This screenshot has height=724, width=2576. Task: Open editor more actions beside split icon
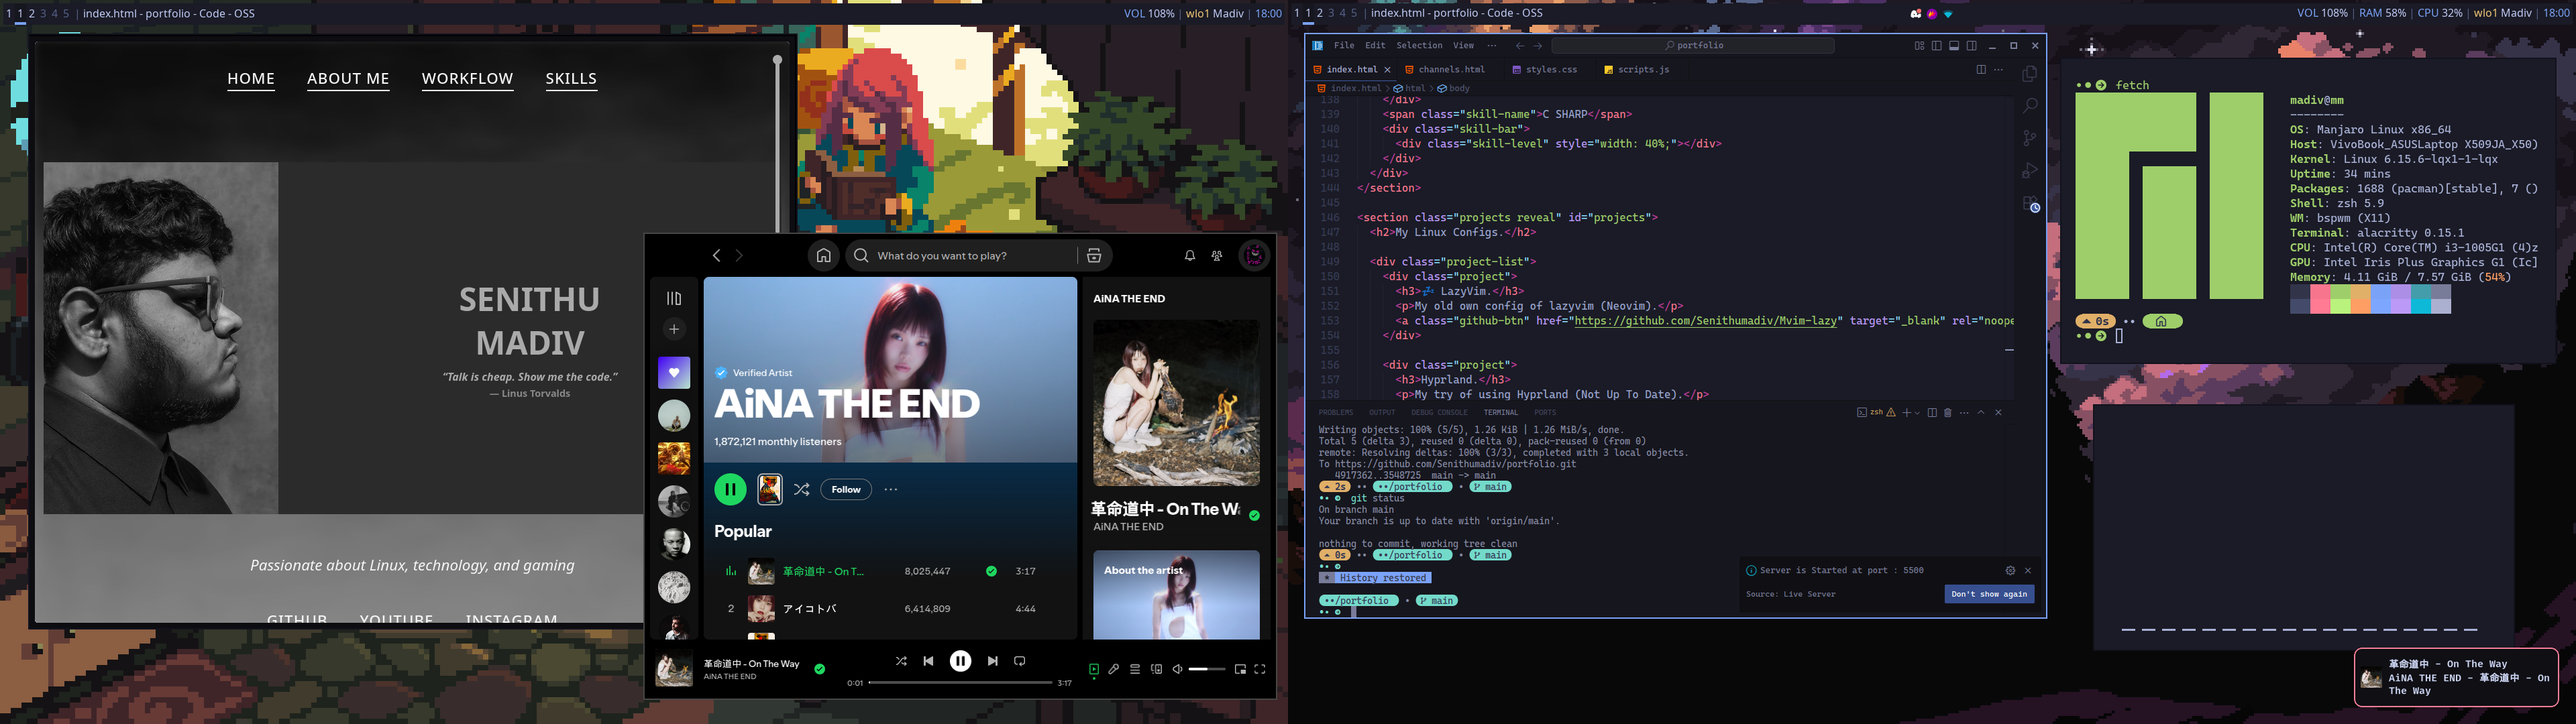1998,70
